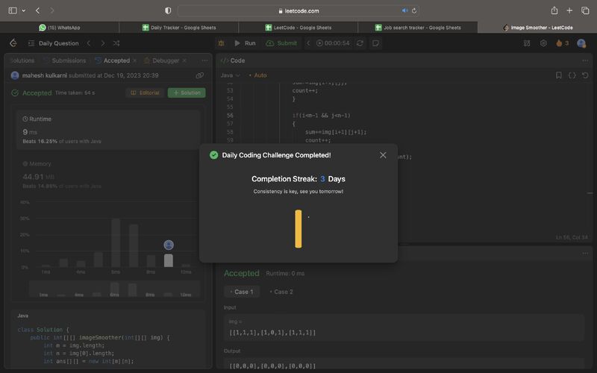Go to the next question arrow
The height and width of the screenshot is (373, 597).
point(103,43)
